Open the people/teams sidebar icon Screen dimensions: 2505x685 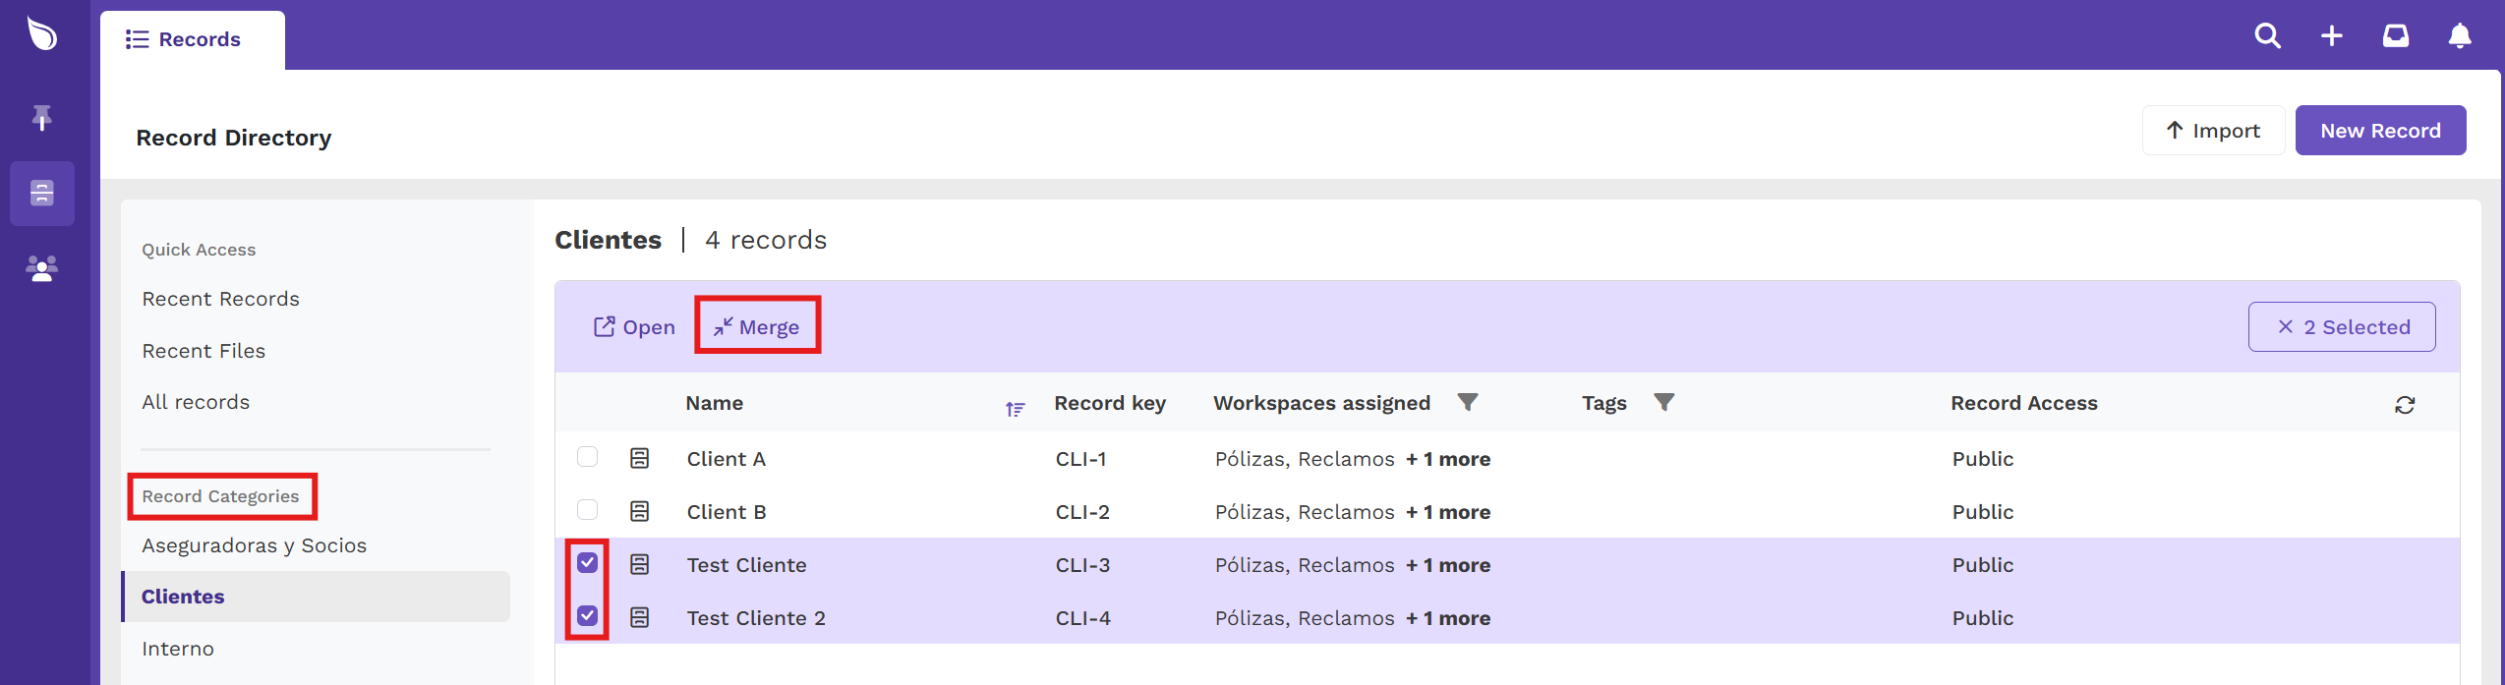point(42,268)
